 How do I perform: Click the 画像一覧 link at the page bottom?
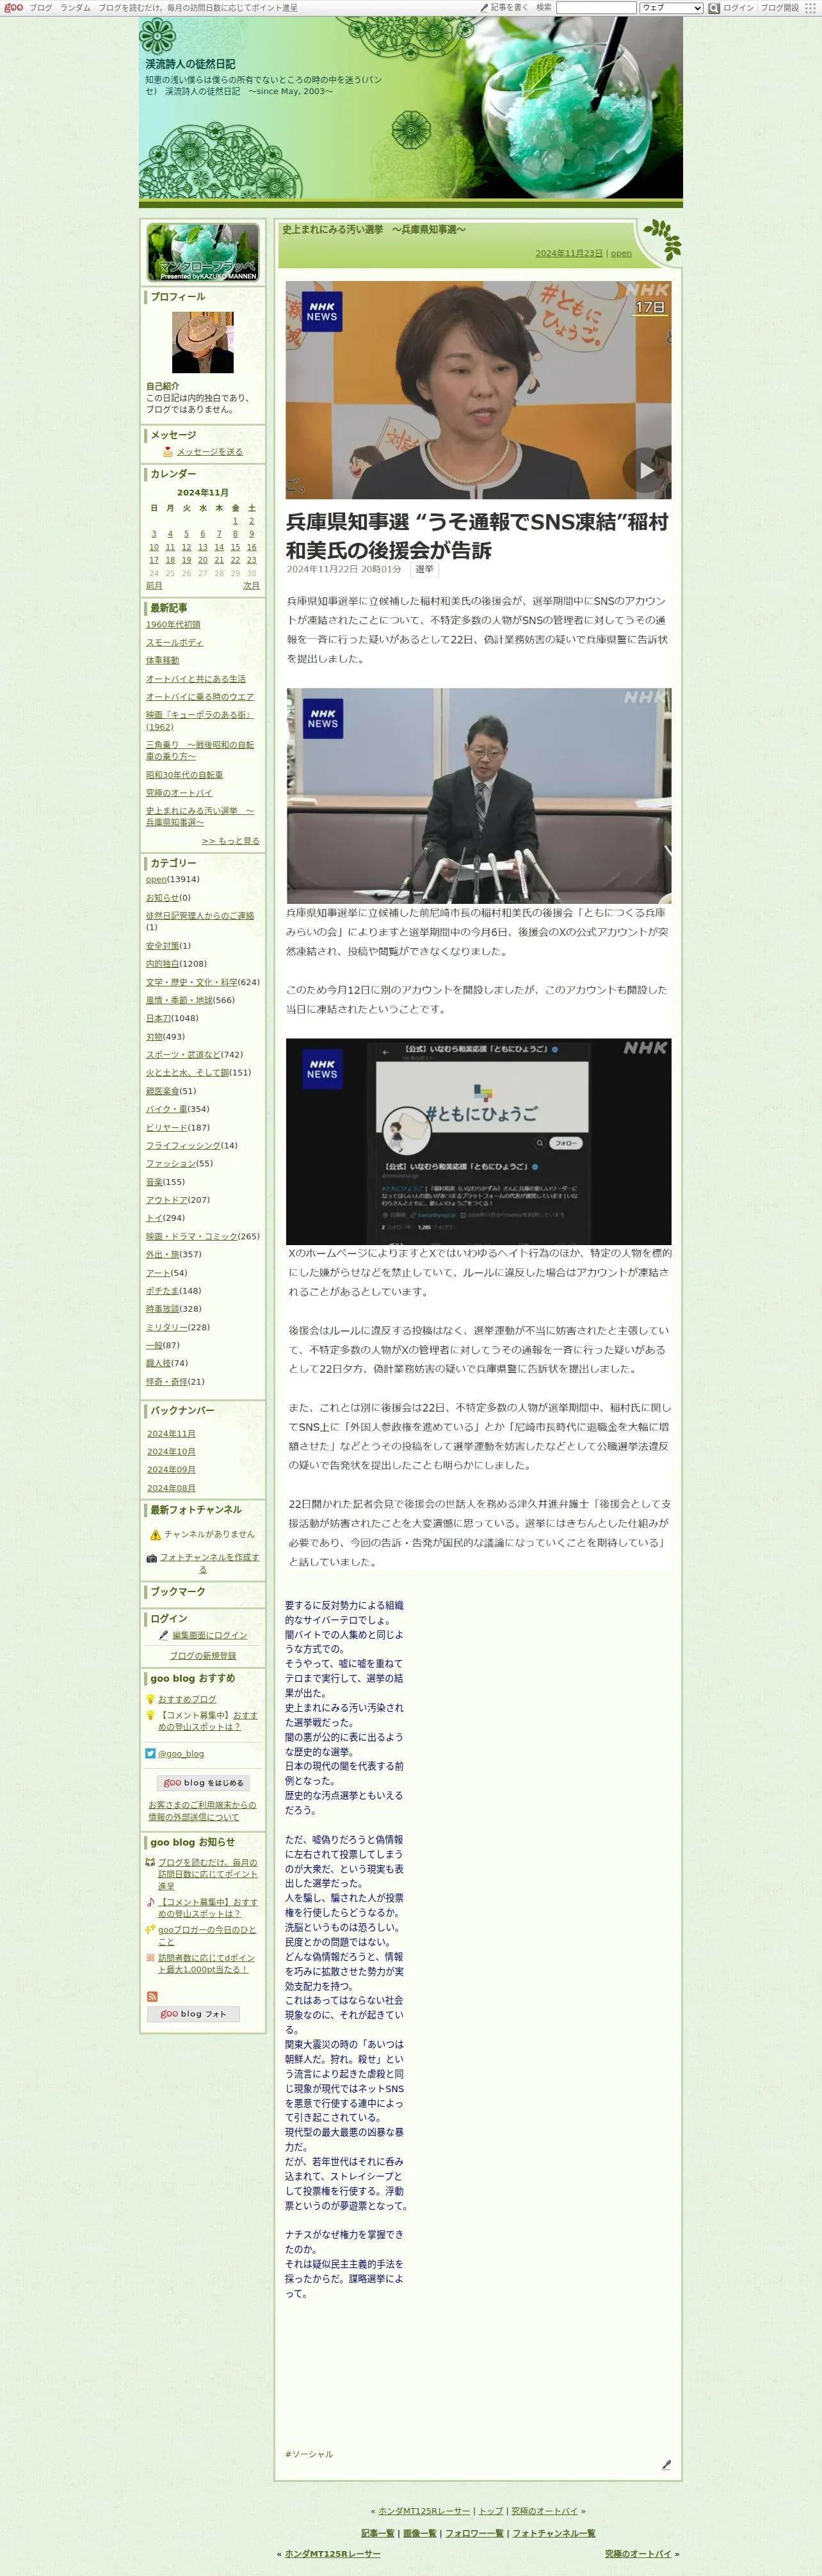pos(420,2533)
